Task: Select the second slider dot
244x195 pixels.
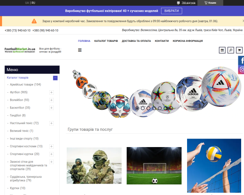Action: tap(143, 108)
